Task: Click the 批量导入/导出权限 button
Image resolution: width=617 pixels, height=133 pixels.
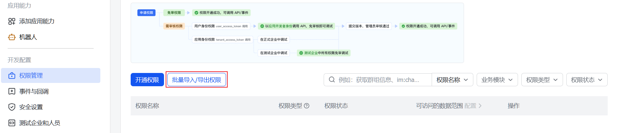Action: [196, 80]
